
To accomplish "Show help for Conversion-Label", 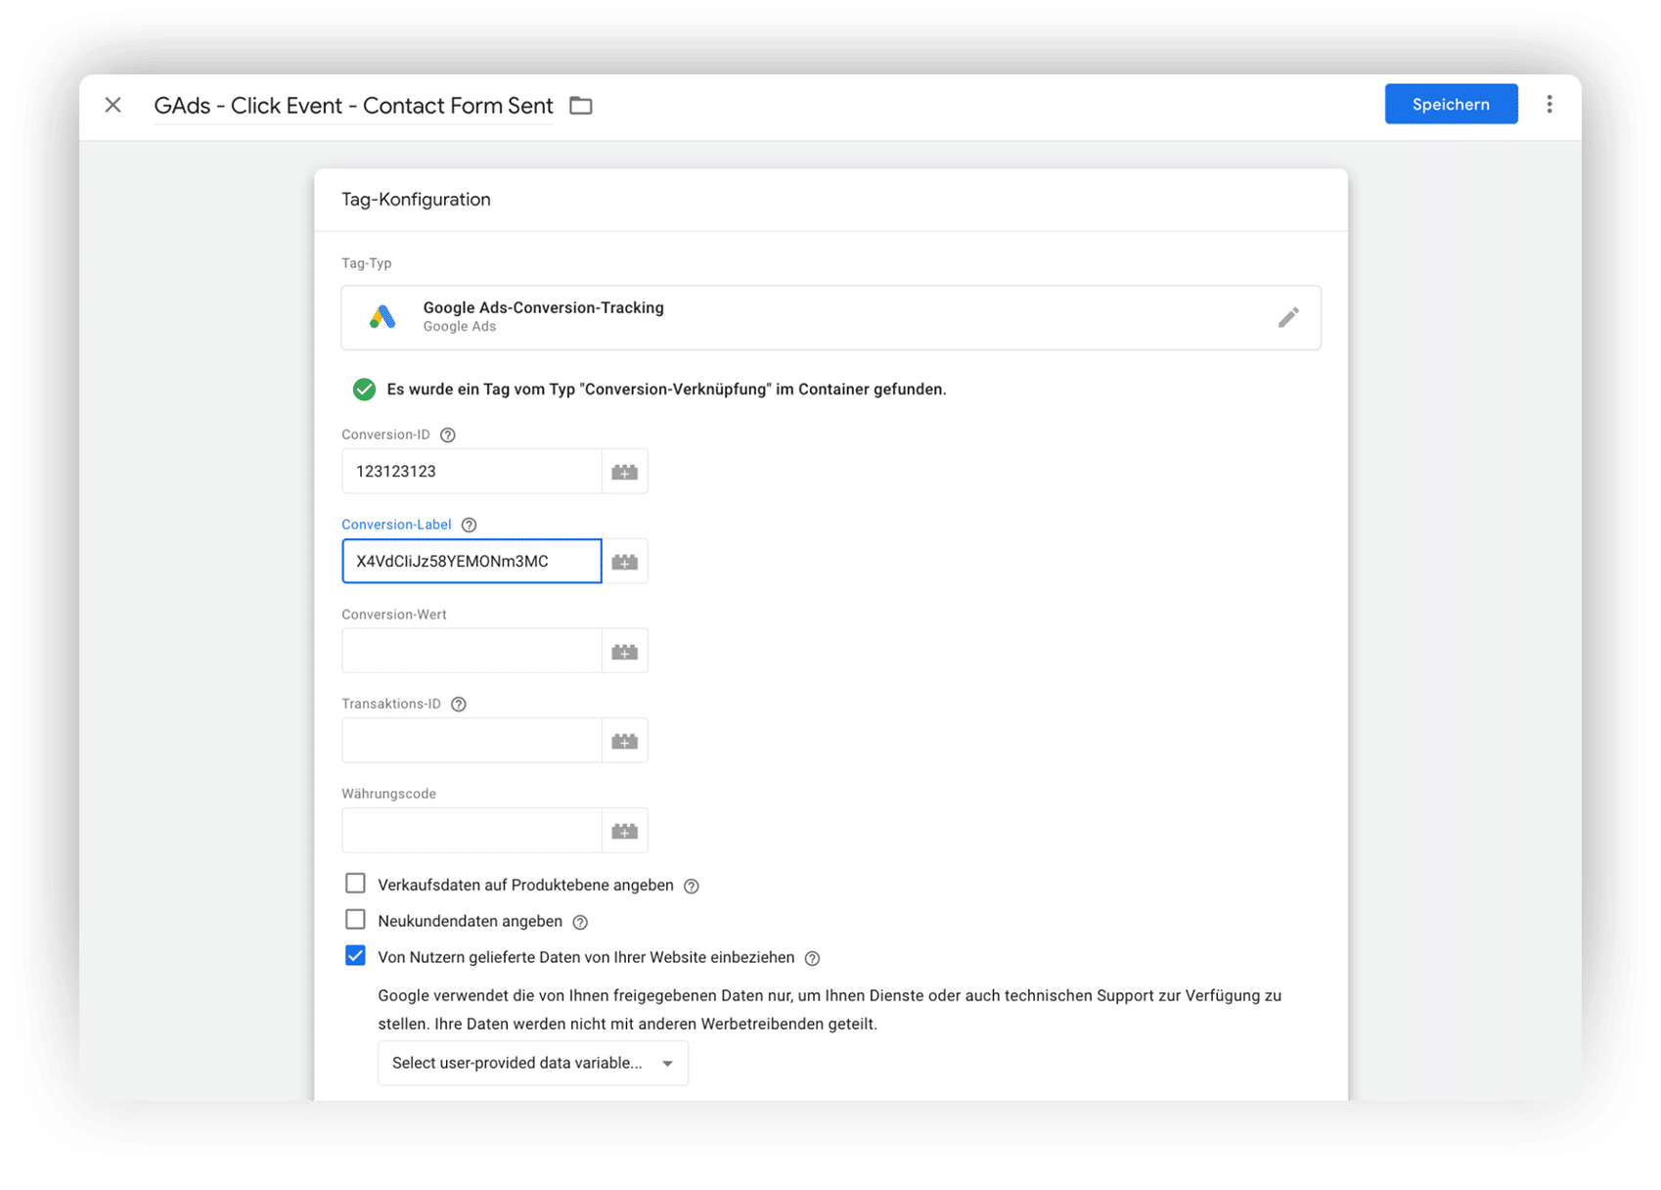I will [470, 525].
